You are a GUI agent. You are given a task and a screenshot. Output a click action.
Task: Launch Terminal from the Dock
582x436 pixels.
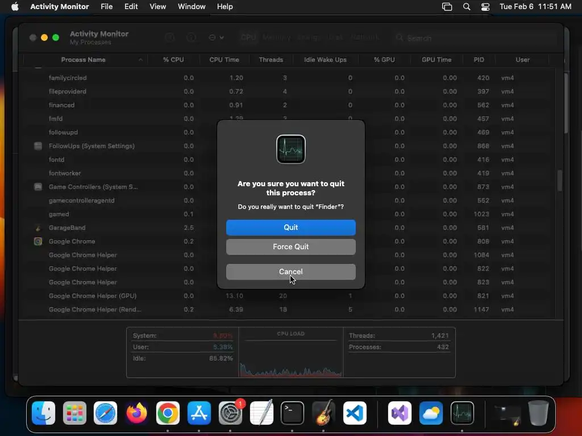(x=292, y=413)
